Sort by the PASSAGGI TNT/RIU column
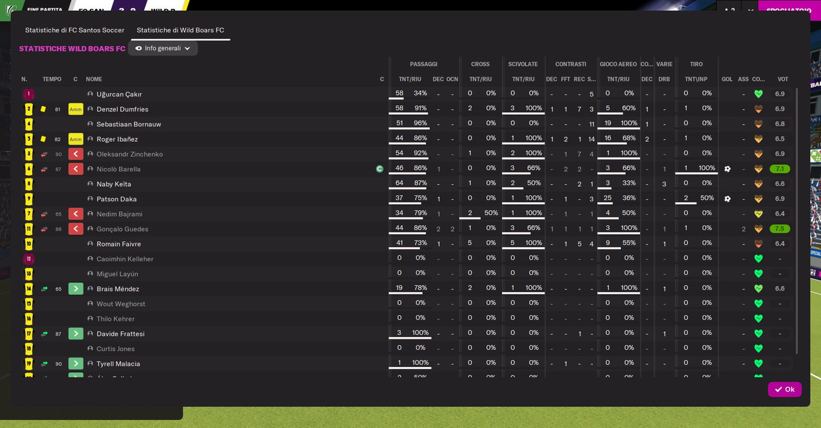The width and height of the screenshot is (821, 428). (409, 79)
